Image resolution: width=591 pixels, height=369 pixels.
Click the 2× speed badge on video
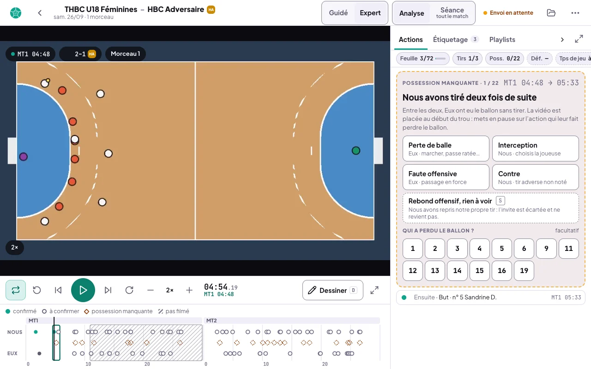[15, 248]
